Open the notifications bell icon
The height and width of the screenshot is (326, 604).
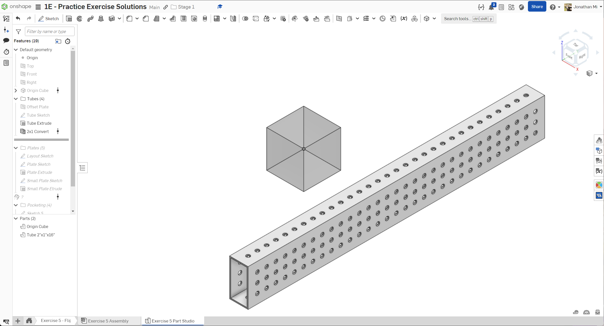491,7
